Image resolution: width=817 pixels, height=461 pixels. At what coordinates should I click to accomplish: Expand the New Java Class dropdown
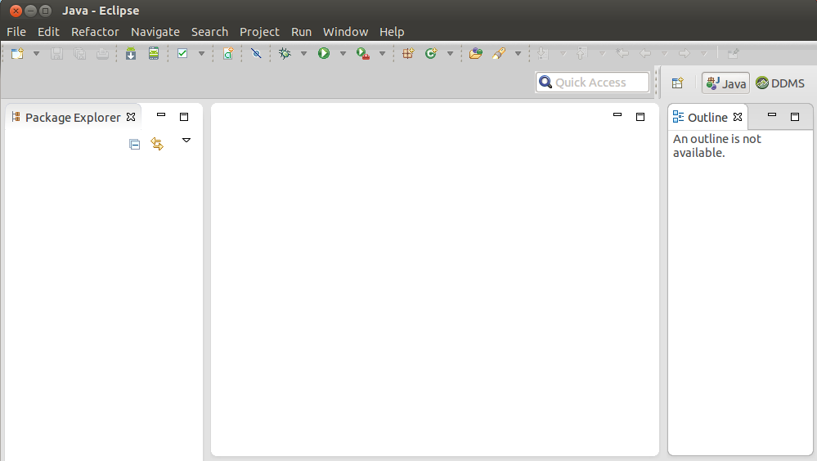(x=450, y=54)
